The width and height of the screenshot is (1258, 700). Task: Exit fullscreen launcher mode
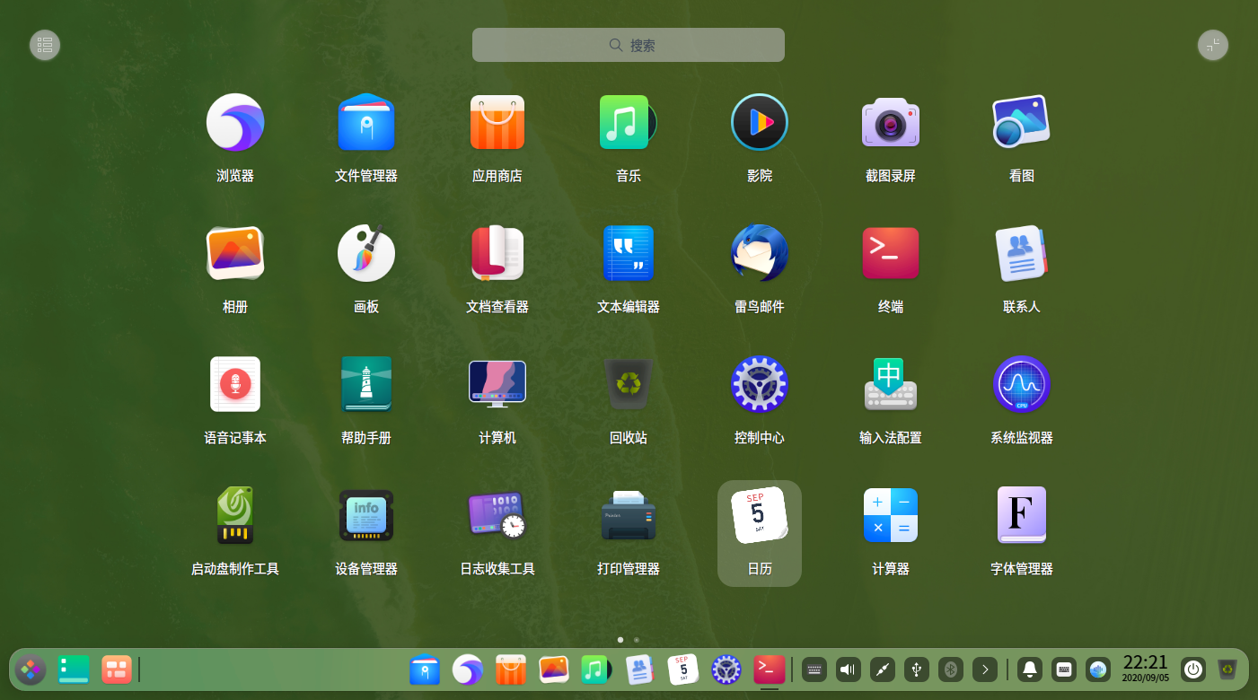click(x=1213, y=45)
